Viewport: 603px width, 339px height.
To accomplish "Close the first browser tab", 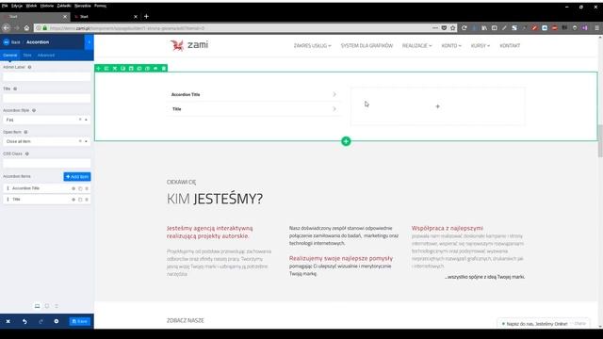I will (x=65, y=17).
